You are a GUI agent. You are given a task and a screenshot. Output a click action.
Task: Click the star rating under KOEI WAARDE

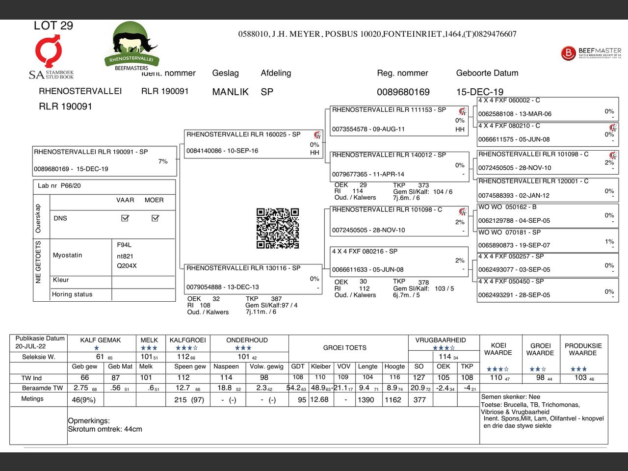click(497, 369)
